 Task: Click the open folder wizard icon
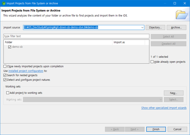[x=182, y=15]
